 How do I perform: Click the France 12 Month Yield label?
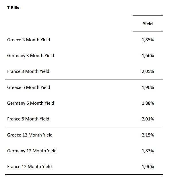coord(30,167)
